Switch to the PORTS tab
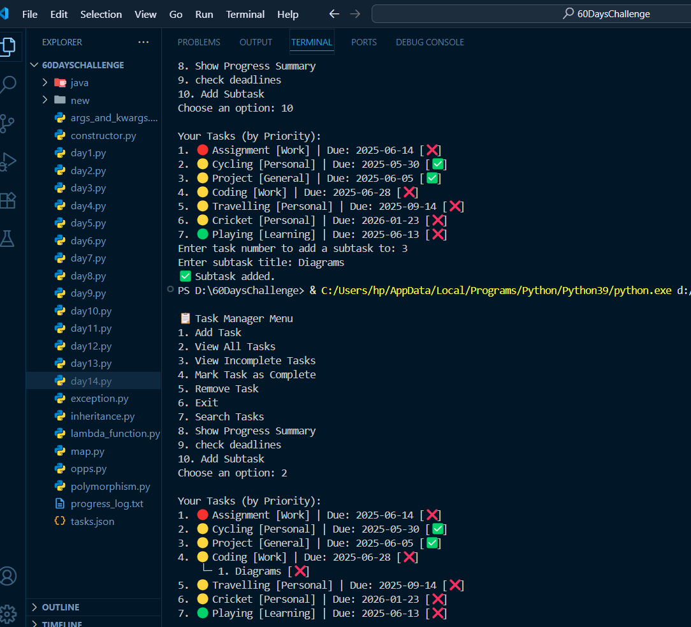The image size is (691, 627). tap(363, 42)
